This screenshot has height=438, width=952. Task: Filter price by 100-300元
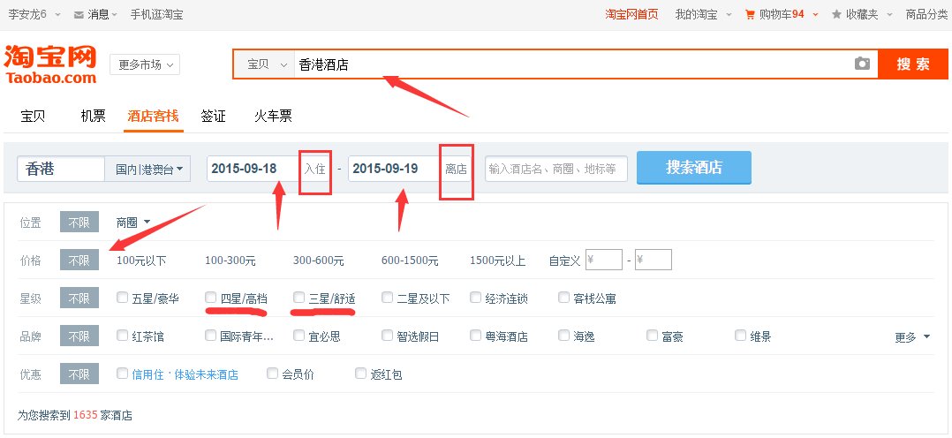230,261
